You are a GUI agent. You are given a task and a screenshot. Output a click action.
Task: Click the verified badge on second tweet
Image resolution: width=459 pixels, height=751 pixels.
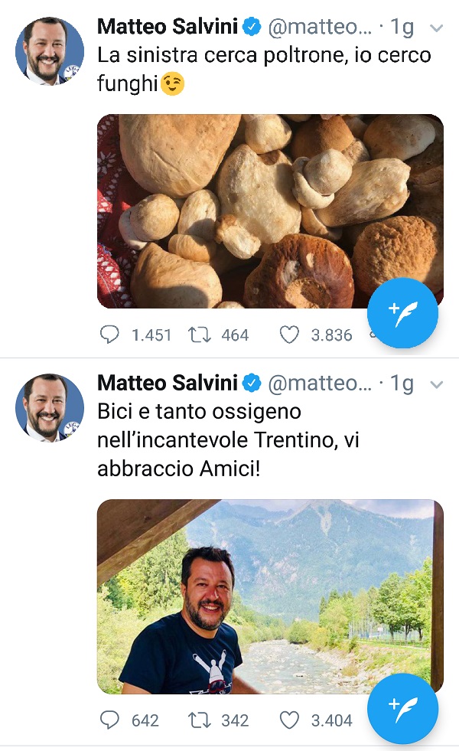252,383
